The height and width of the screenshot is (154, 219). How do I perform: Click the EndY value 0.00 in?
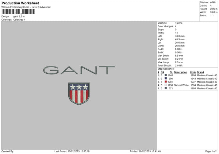pos(178,52)
